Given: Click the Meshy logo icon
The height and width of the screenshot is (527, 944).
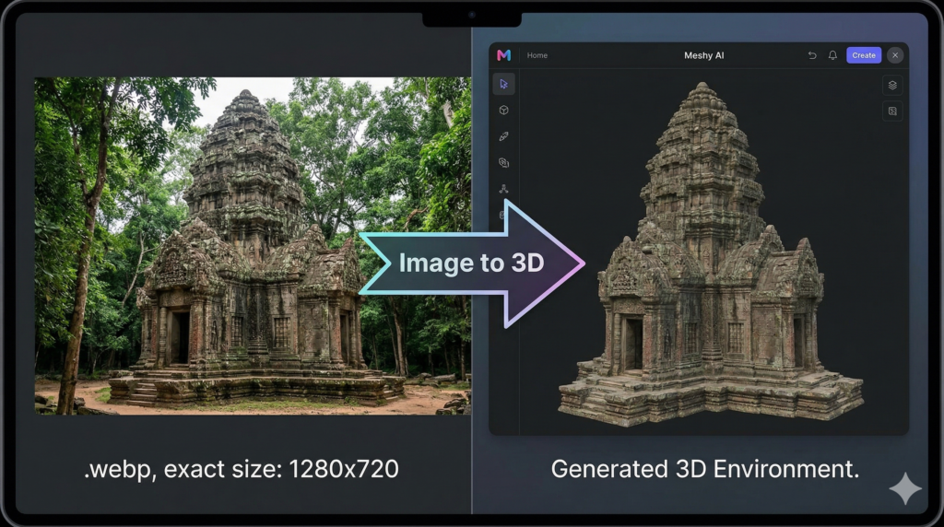Looking at the screenshot, I should [x=503, y=55].
